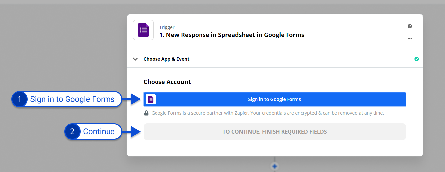
Task: Expand the Choose App & Event section label
Action: click(166, 59)
